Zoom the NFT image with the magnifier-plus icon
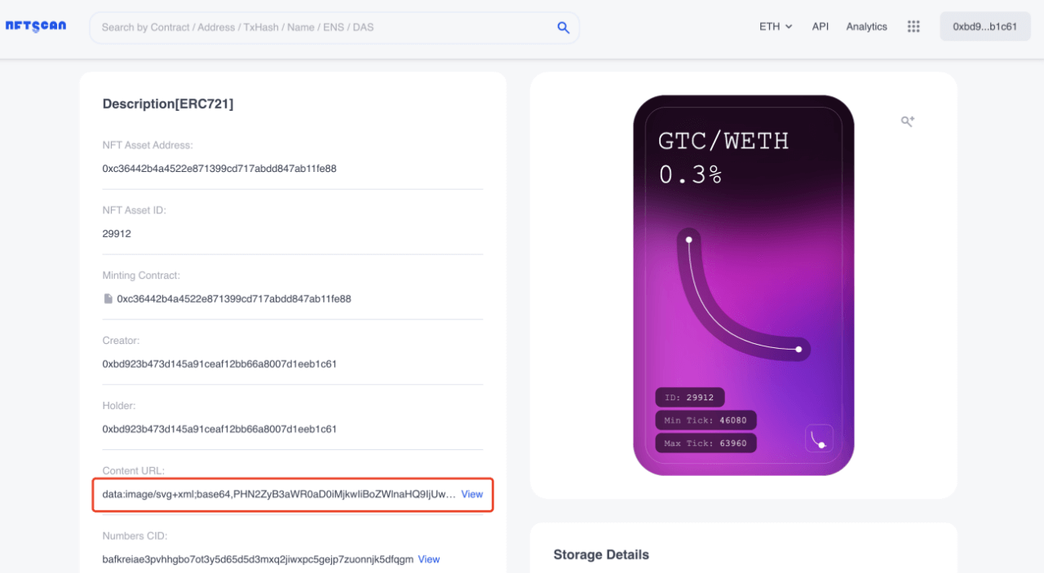This screenshot has height=573, width=1044. click(907, 121)
